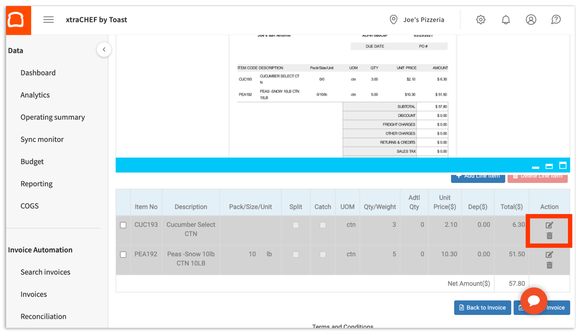
Task: Open the hamburger navigation menu
Action: point(48,19)
